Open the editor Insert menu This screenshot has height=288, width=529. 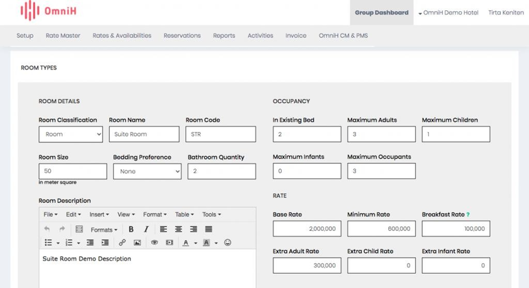pos(99,215)
